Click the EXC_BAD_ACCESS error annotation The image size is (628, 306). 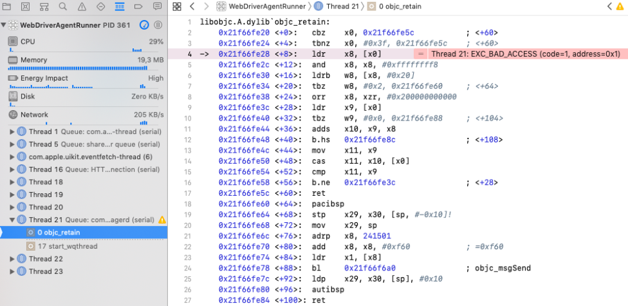pyautogui.click(x=526, y=54)
